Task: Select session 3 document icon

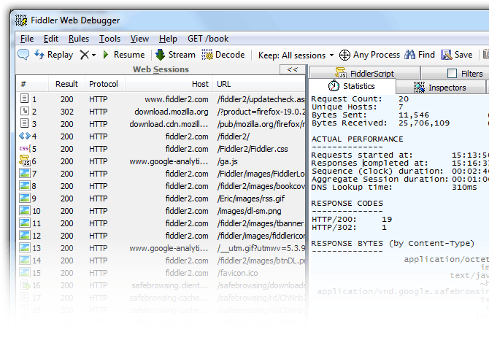Action: click(x=24, y=123)
